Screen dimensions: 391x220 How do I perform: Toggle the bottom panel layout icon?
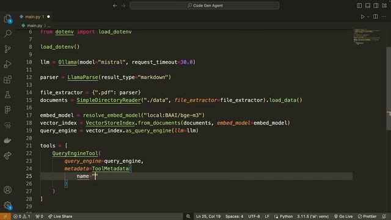pos(368,5)
